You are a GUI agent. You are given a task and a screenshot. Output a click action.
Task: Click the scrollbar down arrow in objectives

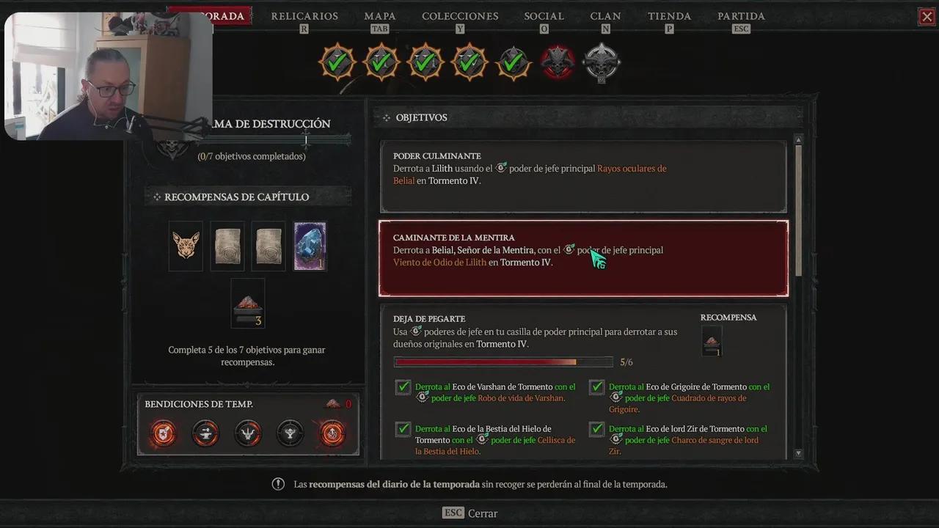[x=798, y=454]
